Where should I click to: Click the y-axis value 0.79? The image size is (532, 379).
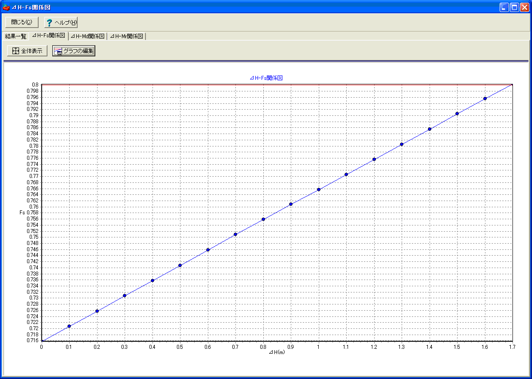34,115
